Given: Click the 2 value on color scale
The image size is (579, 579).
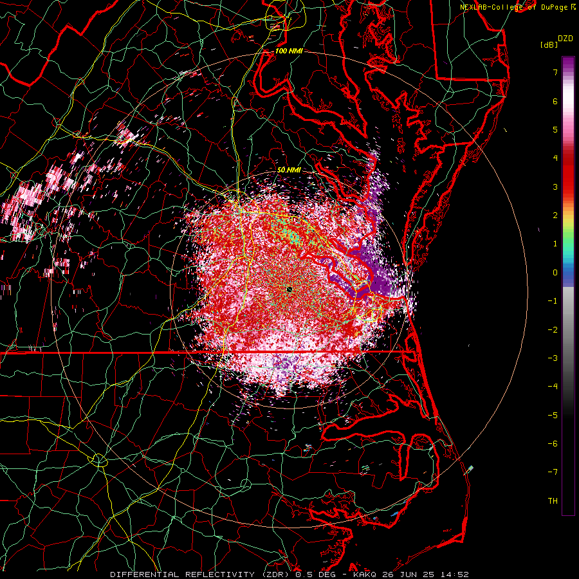Looking at the screenshot, I should tap(555, 216).
